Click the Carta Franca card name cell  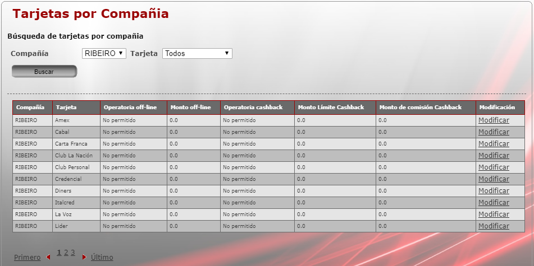pos(76,144)
